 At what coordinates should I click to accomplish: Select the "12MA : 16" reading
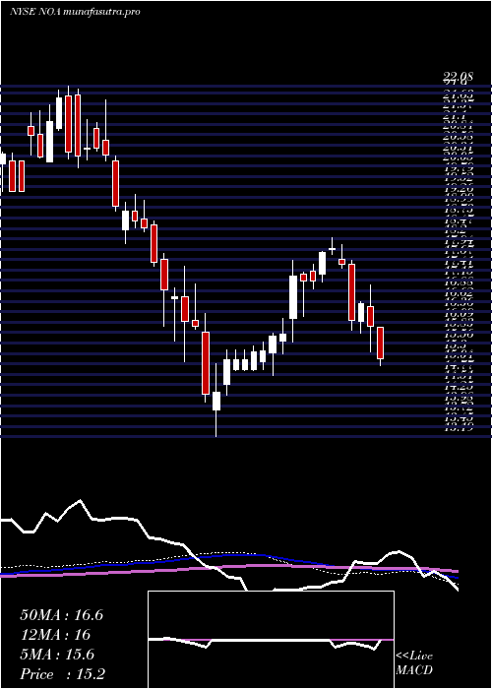click(x=55, y=635)
